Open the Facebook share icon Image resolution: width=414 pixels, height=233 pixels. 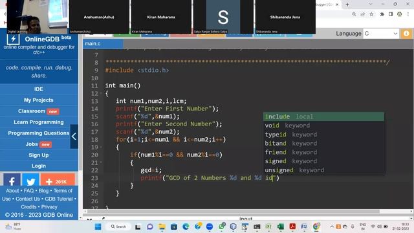pyautogui.click(x=12, y=181)
